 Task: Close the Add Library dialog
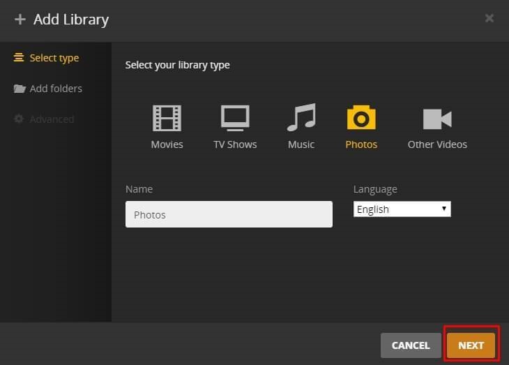coord(489,19)
